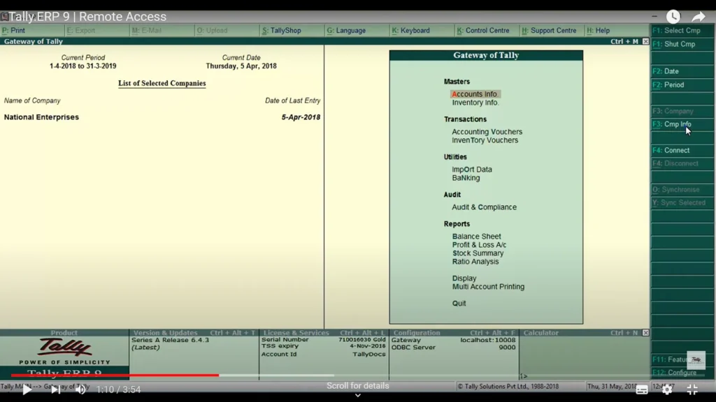The height and width of the screenshot is (402, 716).
Task: Open the K: Control Centre menu
Action: (483, 31)
